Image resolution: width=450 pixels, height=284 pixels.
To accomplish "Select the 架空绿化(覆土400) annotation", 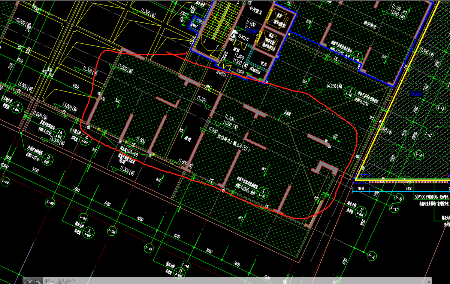I will coord(234,142).
